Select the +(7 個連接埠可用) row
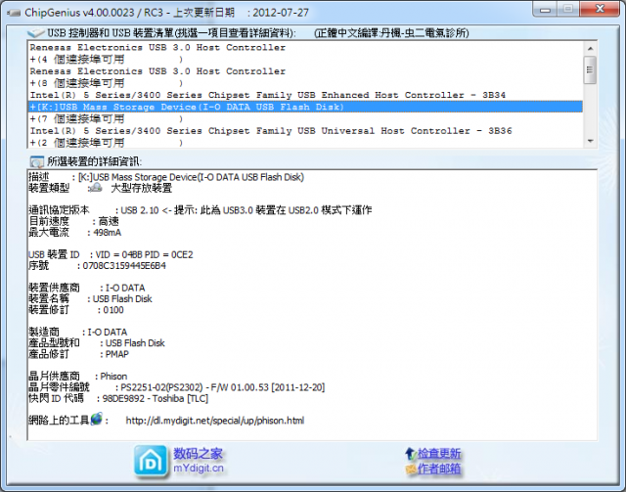Screen dimensions: 626x492 pos(305,119)
